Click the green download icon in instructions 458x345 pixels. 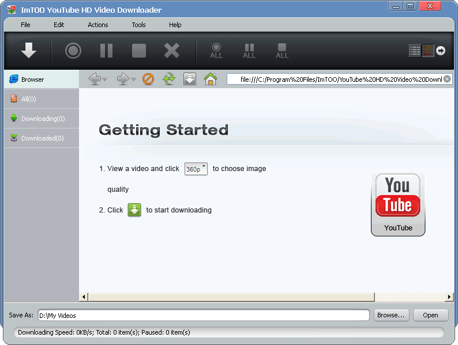pyautogui.click(x=134, y=210)
